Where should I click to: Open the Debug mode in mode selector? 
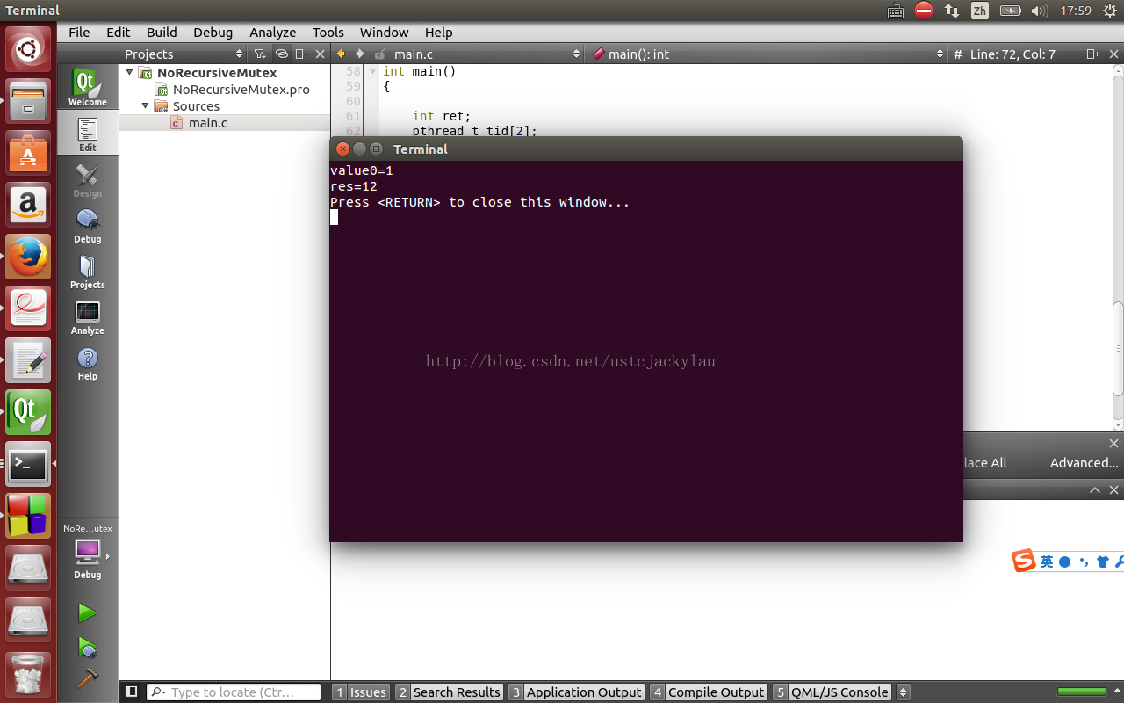coord(88,225)
